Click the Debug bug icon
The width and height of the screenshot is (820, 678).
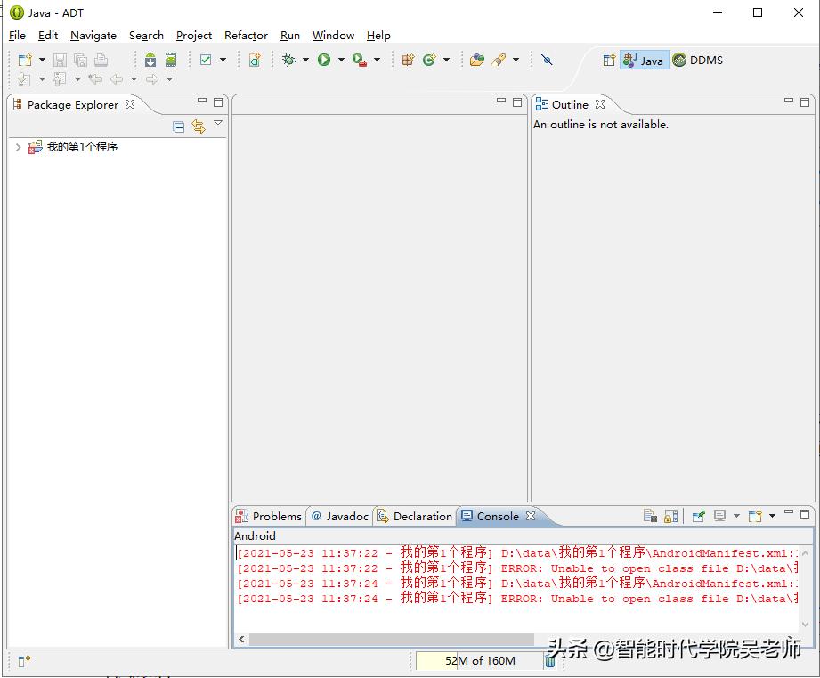[288, 60]
